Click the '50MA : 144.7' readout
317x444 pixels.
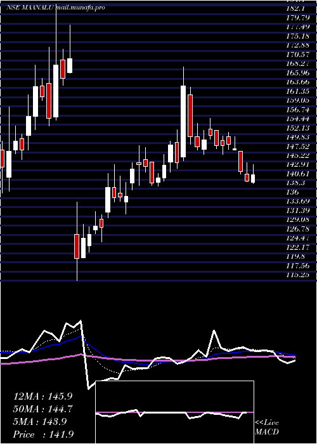point(43,409)
